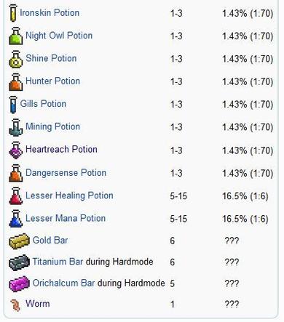Click the yellow Ironskin Potion icon
The image size is (284, 322).
tap(13, 13)
